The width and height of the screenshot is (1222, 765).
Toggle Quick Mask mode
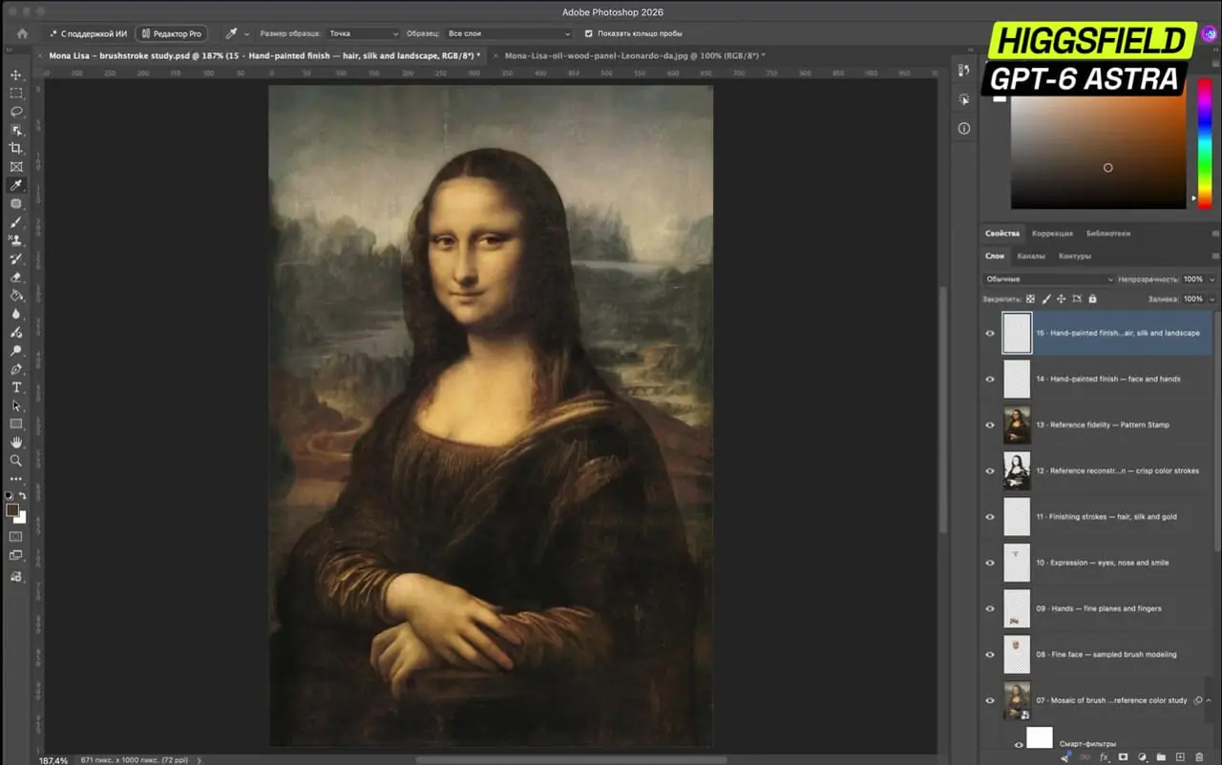[x=16, y=536]
